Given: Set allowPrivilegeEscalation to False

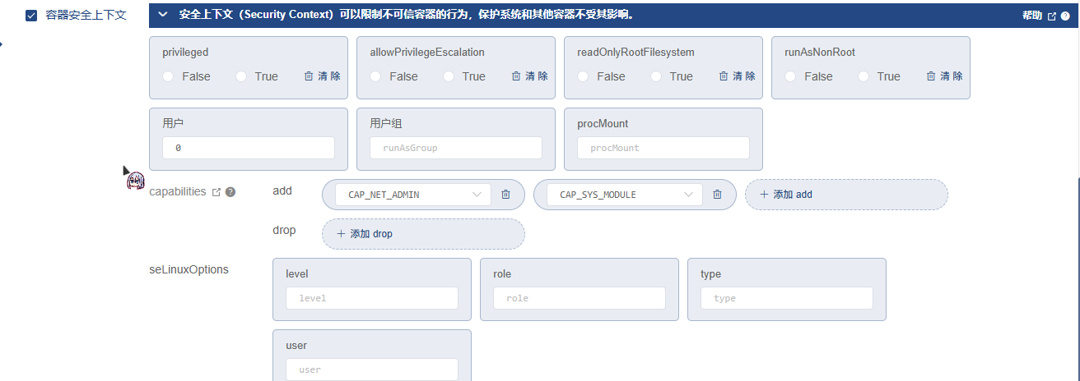Looking at the screenshot, I should [376, 76].
